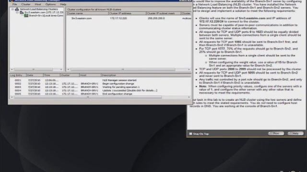This screenshot has height=172, width=307.
Task: Collapse the Network Load Balancing Clusters node
Action: pos(12,9)
